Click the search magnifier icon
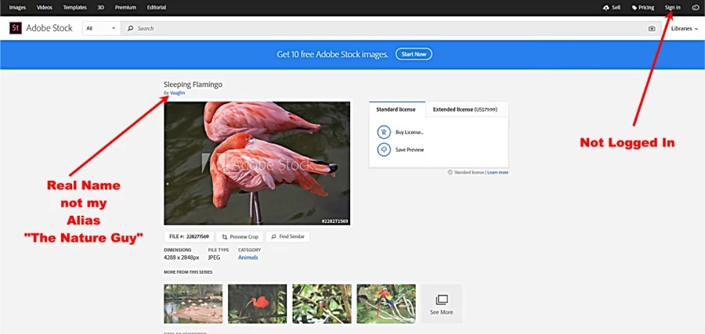The image size is (705, 334). point(130,28)
